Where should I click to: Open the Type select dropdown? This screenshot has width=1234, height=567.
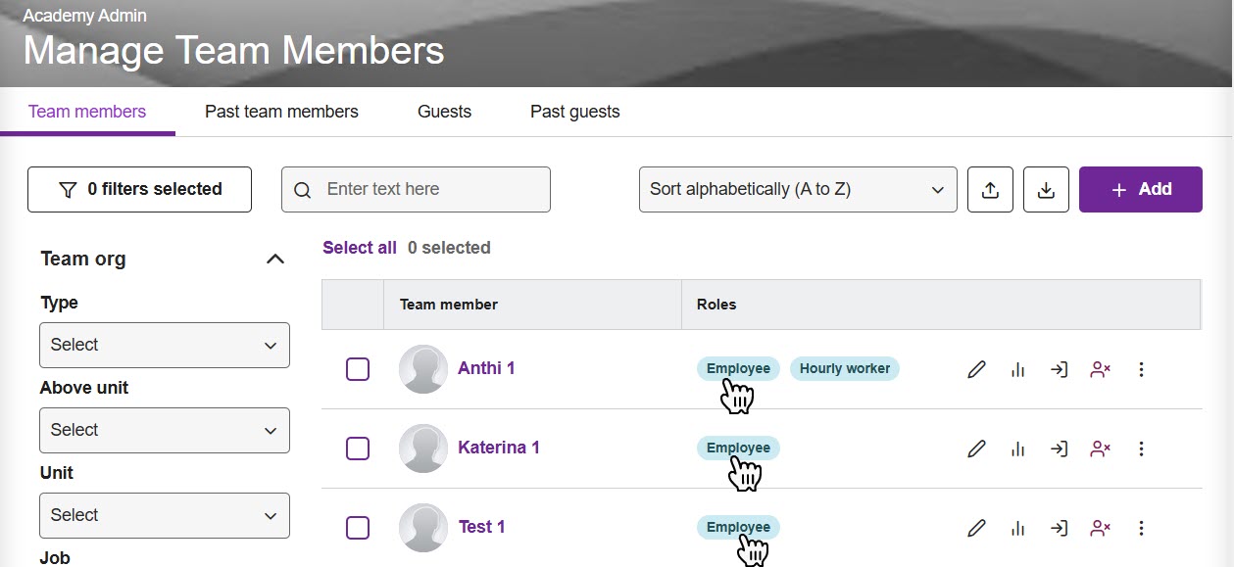tap(165, 345)
